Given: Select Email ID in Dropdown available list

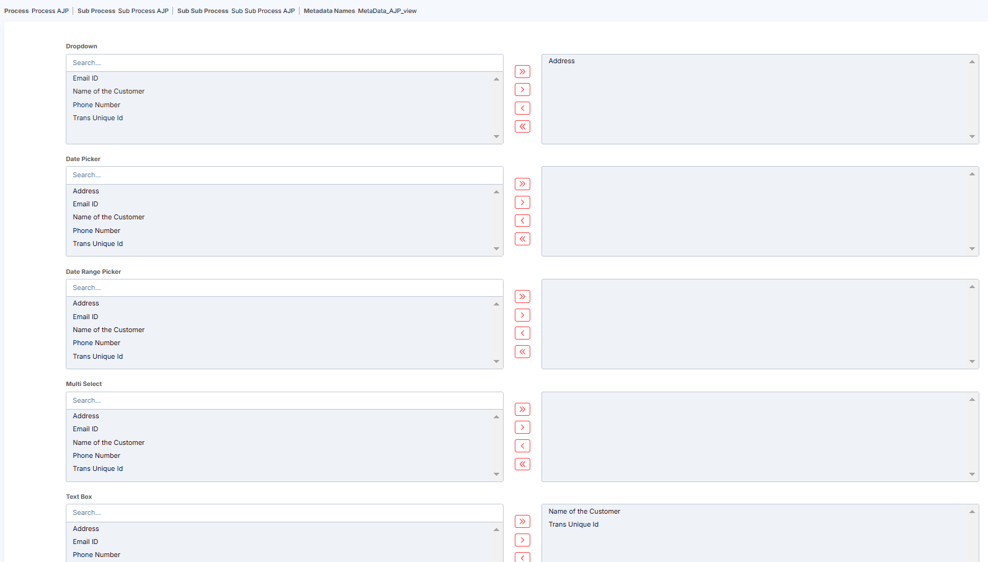Looking at the screenshot, I should click(x=86, y=79).
